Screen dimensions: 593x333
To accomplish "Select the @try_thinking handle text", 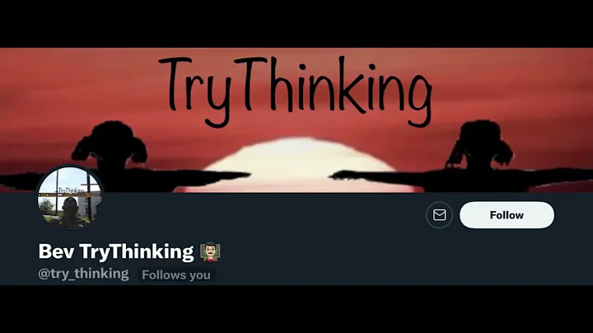I will (83, 274).
